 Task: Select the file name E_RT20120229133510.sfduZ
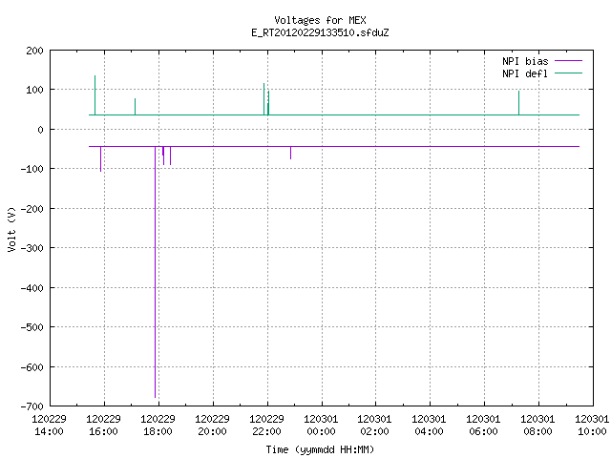(320, 32)
